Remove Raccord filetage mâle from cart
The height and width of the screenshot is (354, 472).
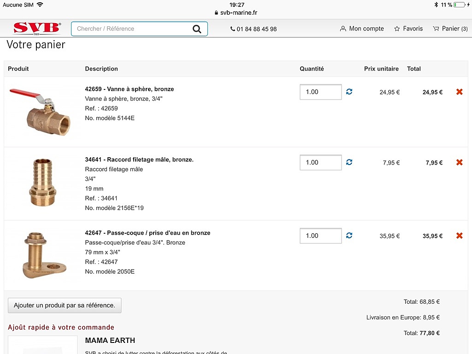(460, 162)
